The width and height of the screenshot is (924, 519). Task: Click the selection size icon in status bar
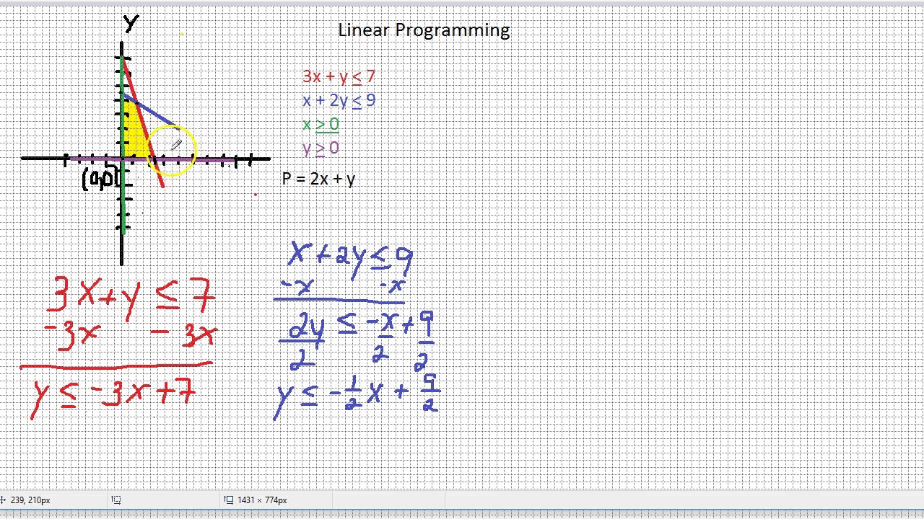point(116,500)
